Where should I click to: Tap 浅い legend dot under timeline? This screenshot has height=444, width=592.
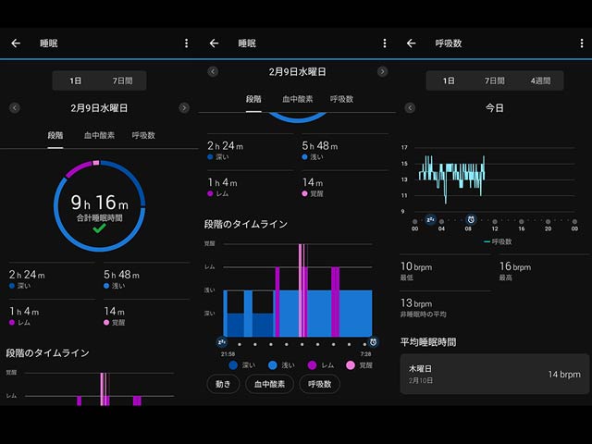tap(273, 365)
